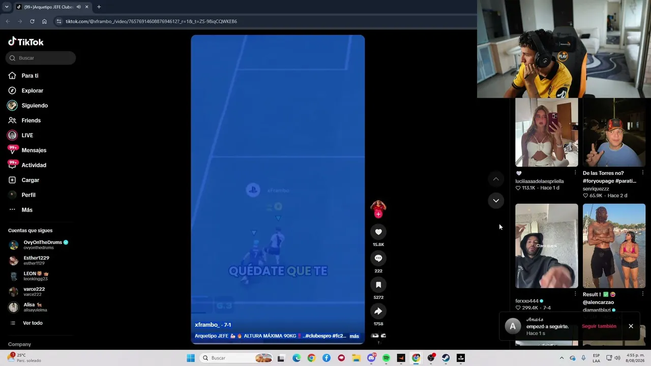The height and width of the screenshot is (366, 651).
Task: Open the senriquezzz username link
Action: tap(596, 189)
